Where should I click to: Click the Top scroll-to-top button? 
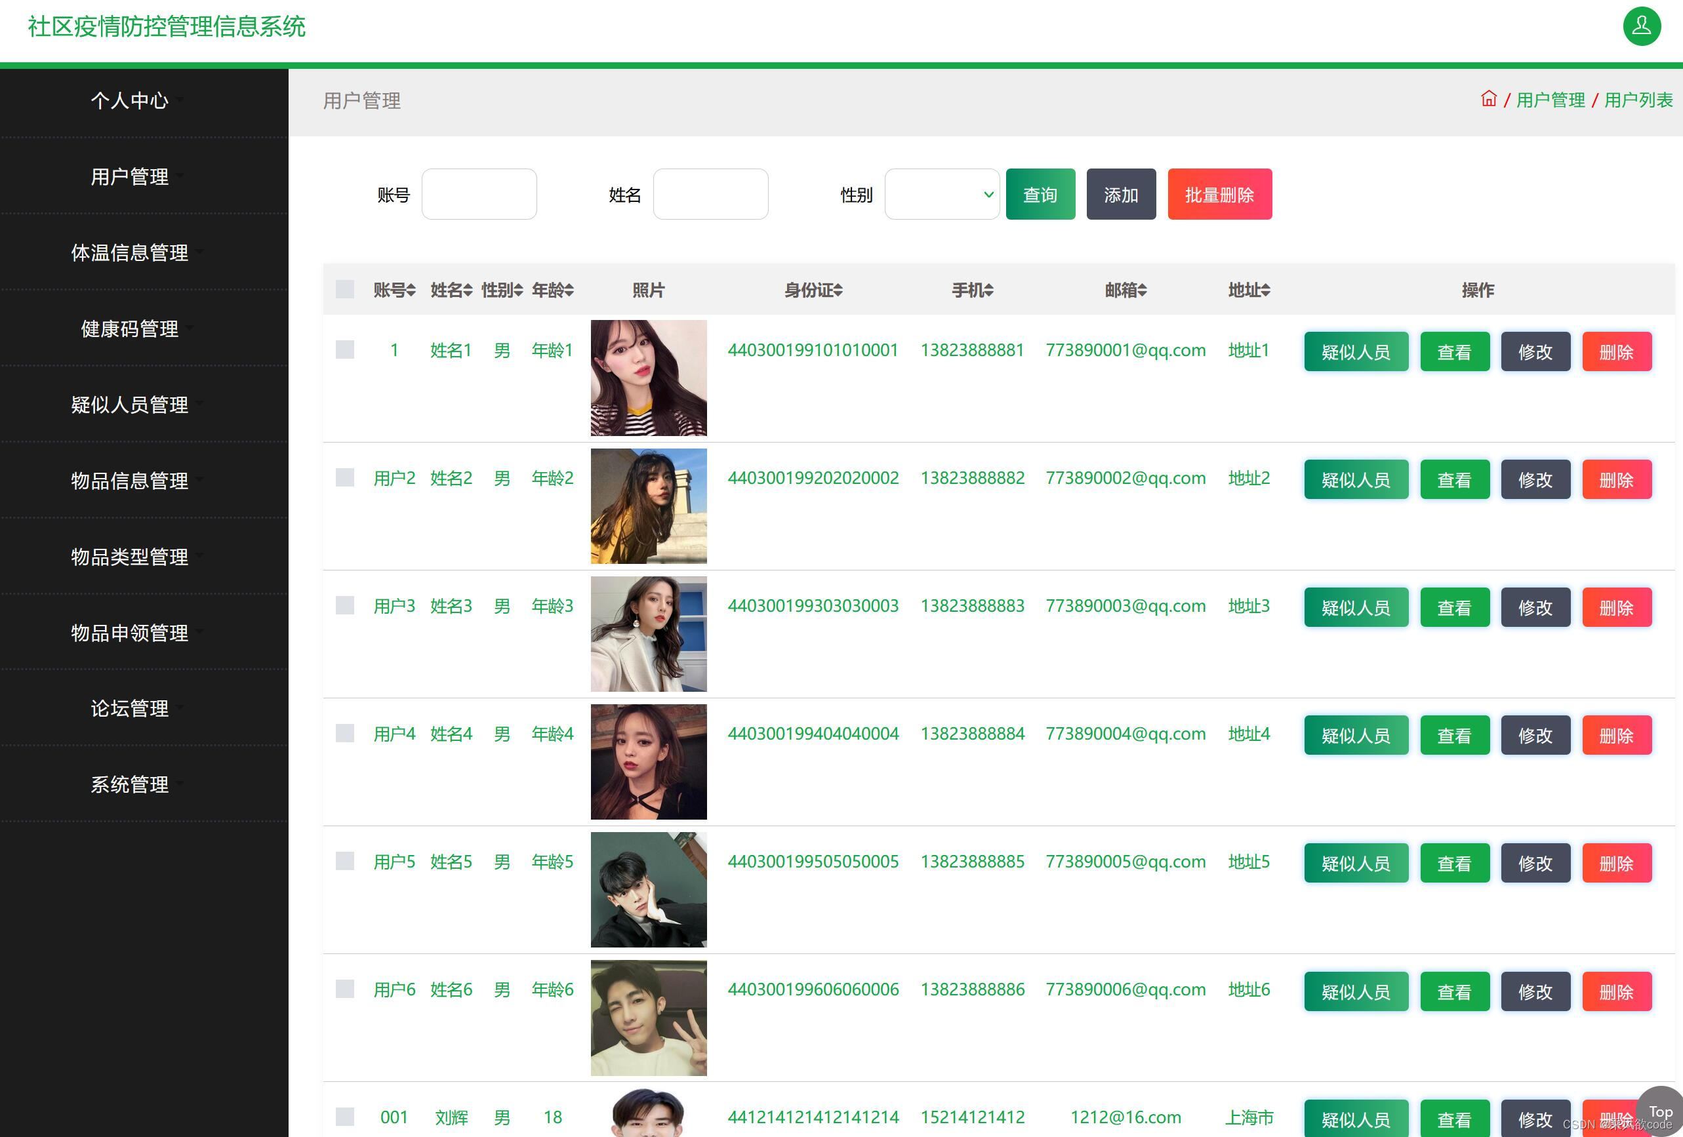(x=1660, y=1111)
